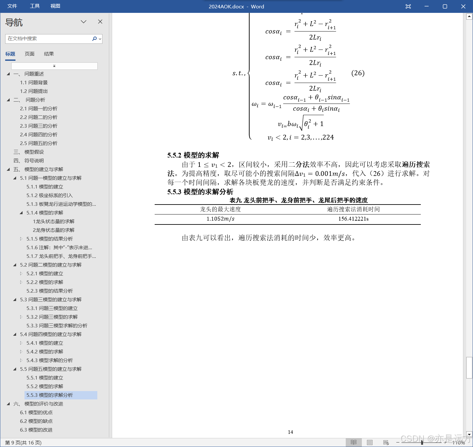Open the 文件 menu
The height and width of the screenshot is (447, 473).
12,6
